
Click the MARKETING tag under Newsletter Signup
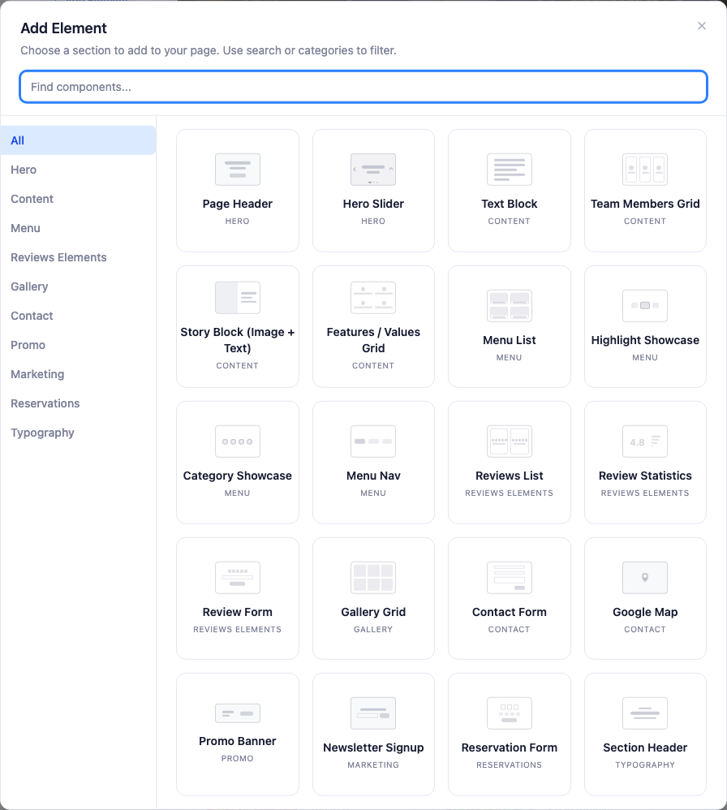coord(373,765)
